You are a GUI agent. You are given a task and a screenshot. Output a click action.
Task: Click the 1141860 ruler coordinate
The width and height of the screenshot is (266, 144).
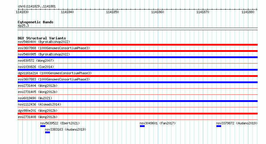pos(158,12)
